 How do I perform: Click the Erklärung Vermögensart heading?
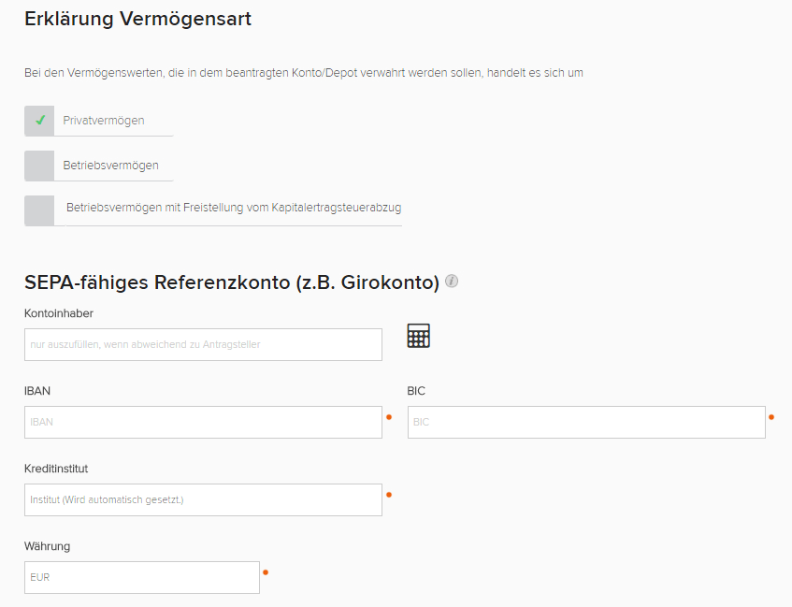tap(137, 19)
